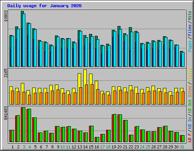Click the "Visits" legend label

click(x=190, y=74)
